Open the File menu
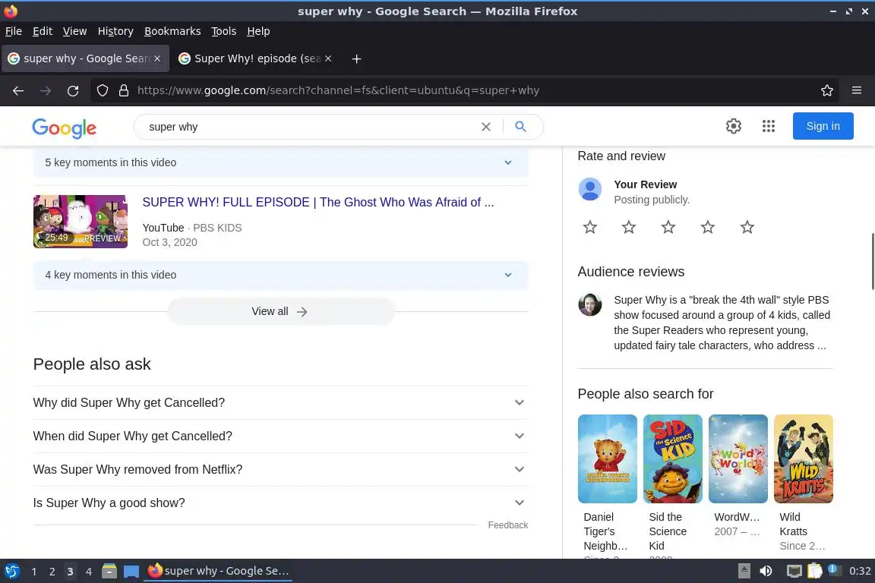The height and width of the screenshot is (583, 875). [14, 31]
